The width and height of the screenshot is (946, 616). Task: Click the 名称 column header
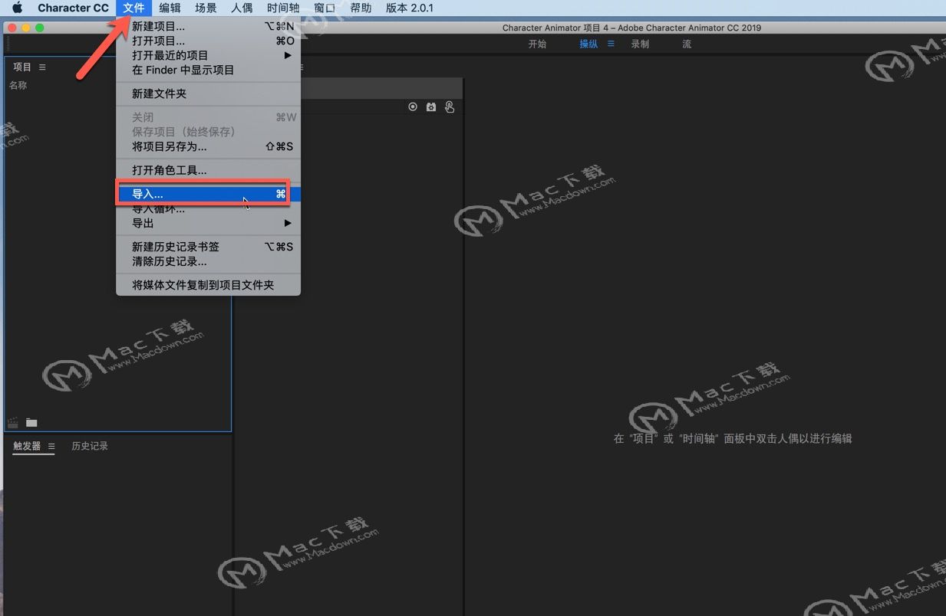click(18, 85)
